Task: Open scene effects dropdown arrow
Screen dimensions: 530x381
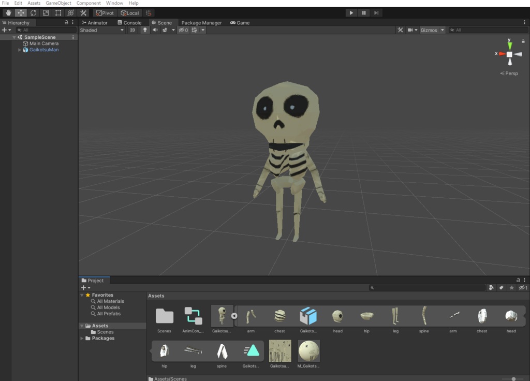Action: coord(173,30)
